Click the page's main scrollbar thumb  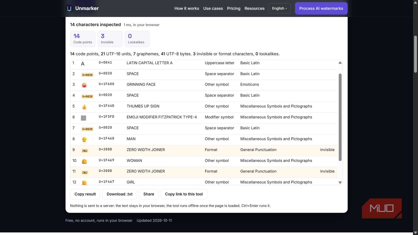(x=415, y=54)
